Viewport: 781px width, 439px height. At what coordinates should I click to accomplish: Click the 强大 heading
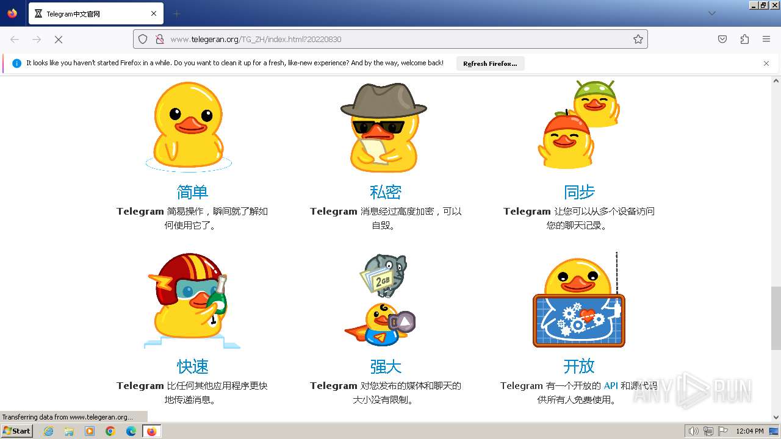coord(386,366)
